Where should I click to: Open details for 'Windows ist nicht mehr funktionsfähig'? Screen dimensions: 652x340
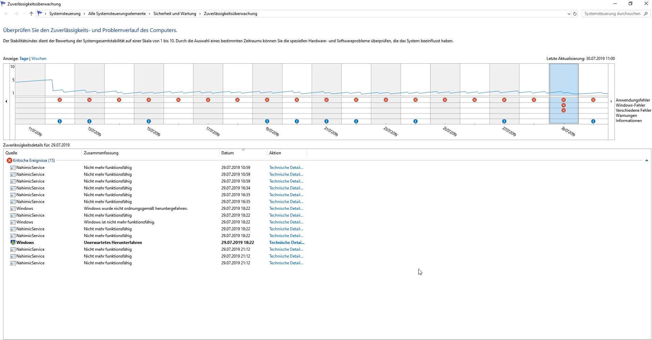286,222
